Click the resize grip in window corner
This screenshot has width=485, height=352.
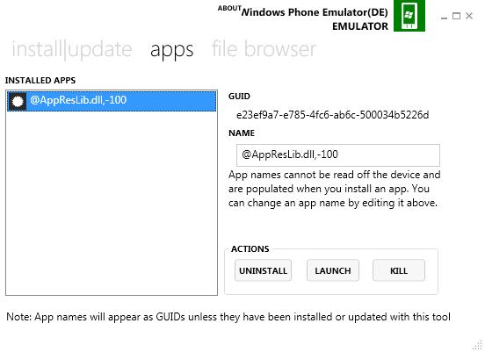pyautogui.click(x=477, y=345)
